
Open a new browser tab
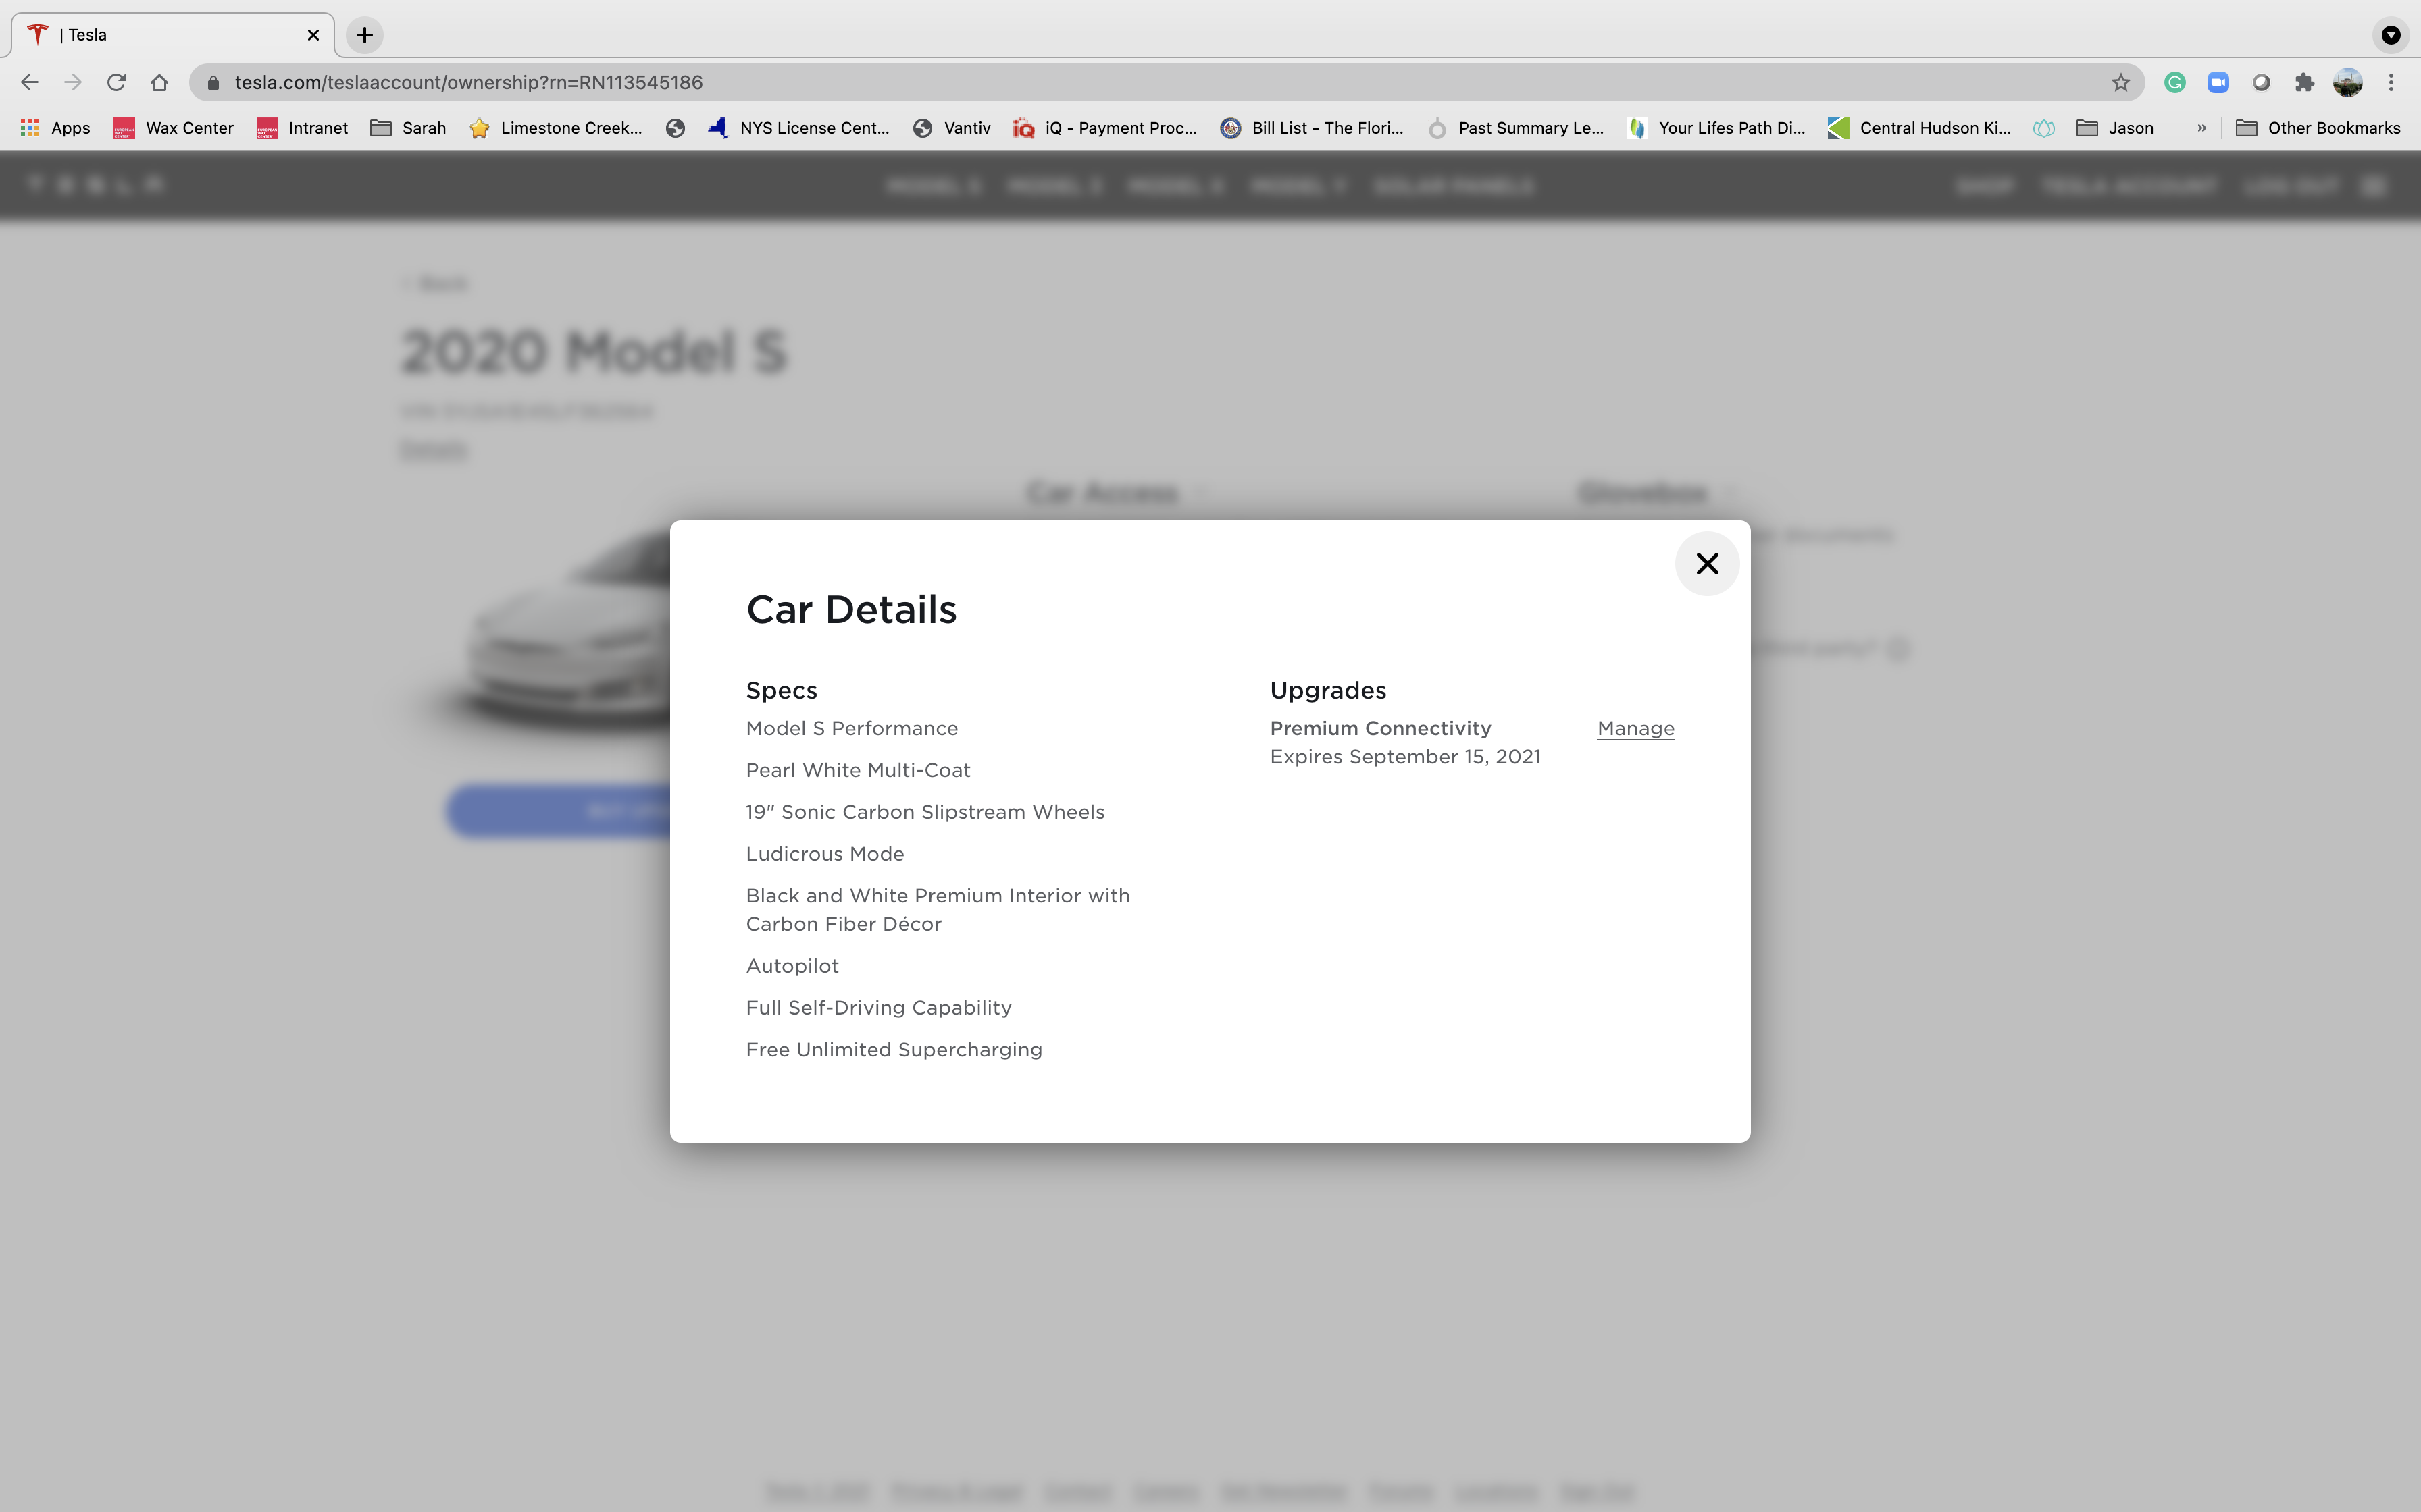point(364,35)
